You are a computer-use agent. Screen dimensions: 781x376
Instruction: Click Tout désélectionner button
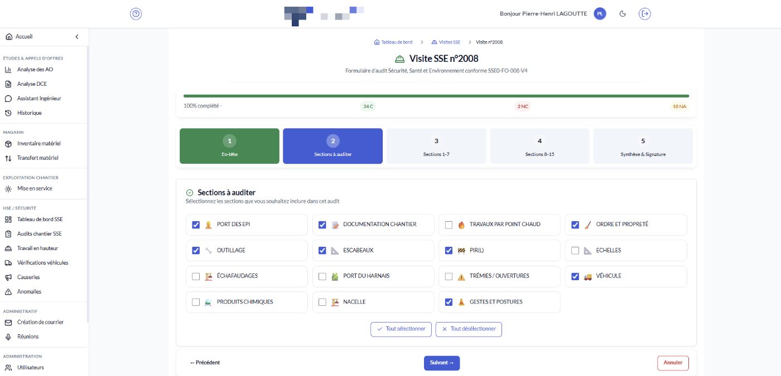469,329
